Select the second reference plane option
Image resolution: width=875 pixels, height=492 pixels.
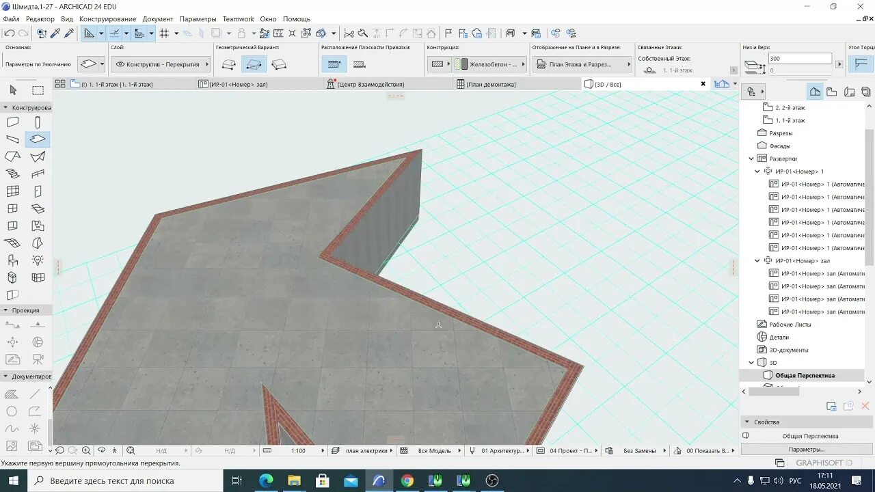[x=360, y=64]
